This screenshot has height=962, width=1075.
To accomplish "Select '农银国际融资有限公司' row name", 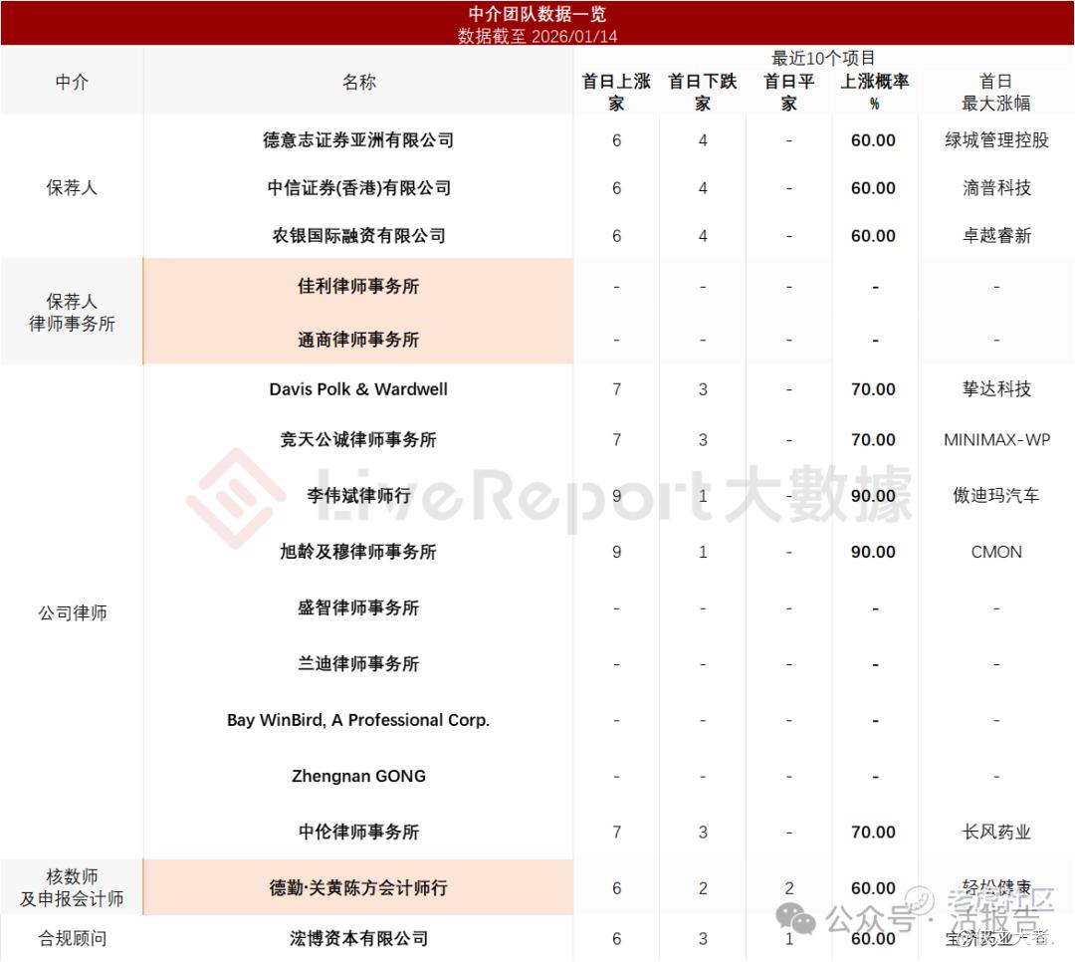I will pyautogui.click(x=358, y=235).
